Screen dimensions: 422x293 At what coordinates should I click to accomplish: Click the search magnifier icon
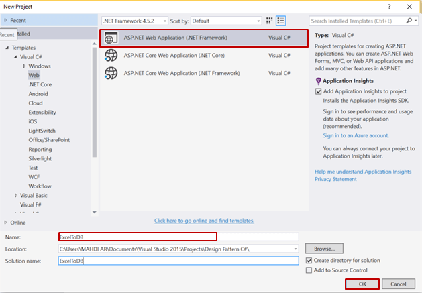point(409,21)
